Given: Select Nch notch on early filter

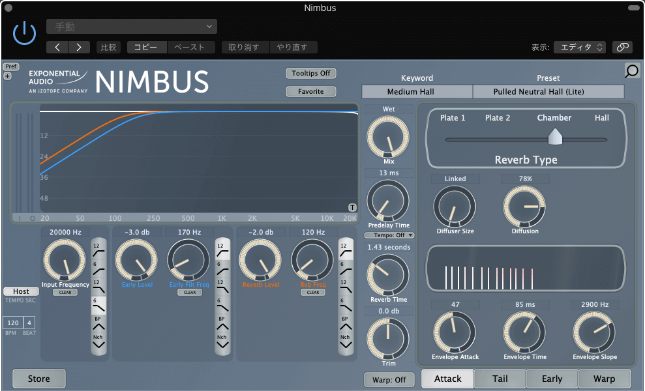Looking at the screenshot, I should click(x=222, y=341).
